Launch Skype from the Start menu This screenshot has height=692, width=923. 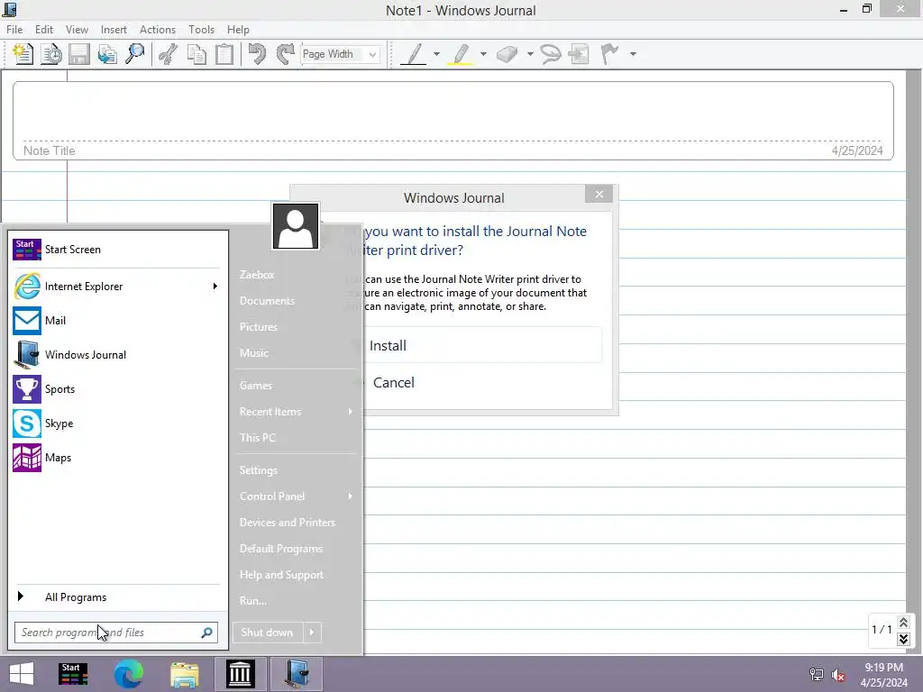pyautogui.click(x=116, y=423)
